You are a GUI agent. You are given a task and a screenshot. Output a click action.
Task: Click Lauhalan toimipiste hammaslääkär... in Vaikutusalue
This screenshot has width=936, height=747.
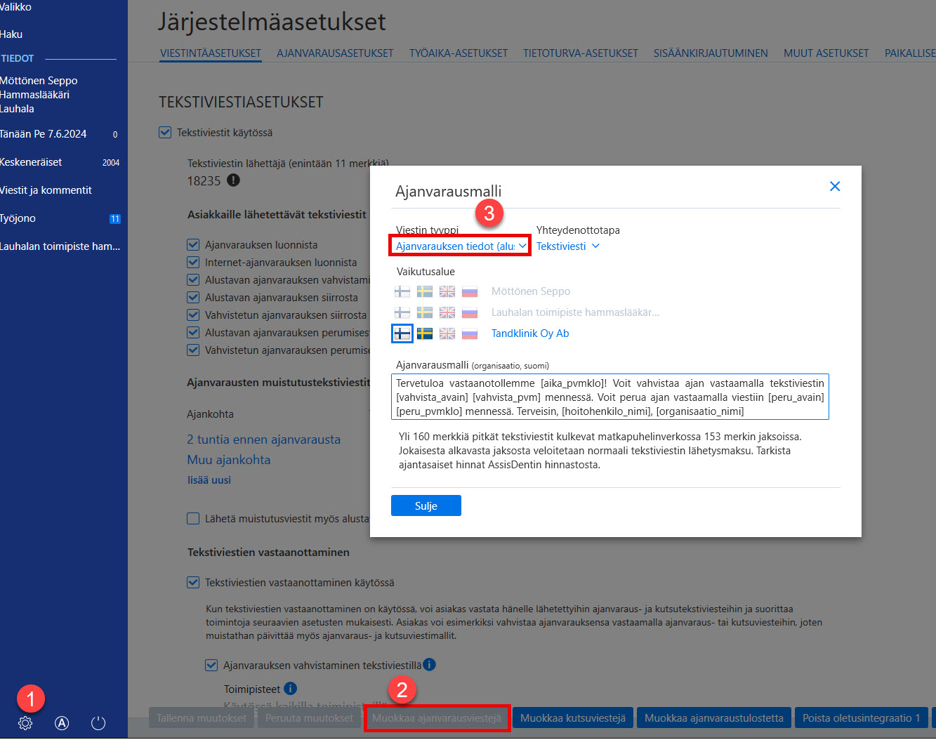(x=575, y=312)
